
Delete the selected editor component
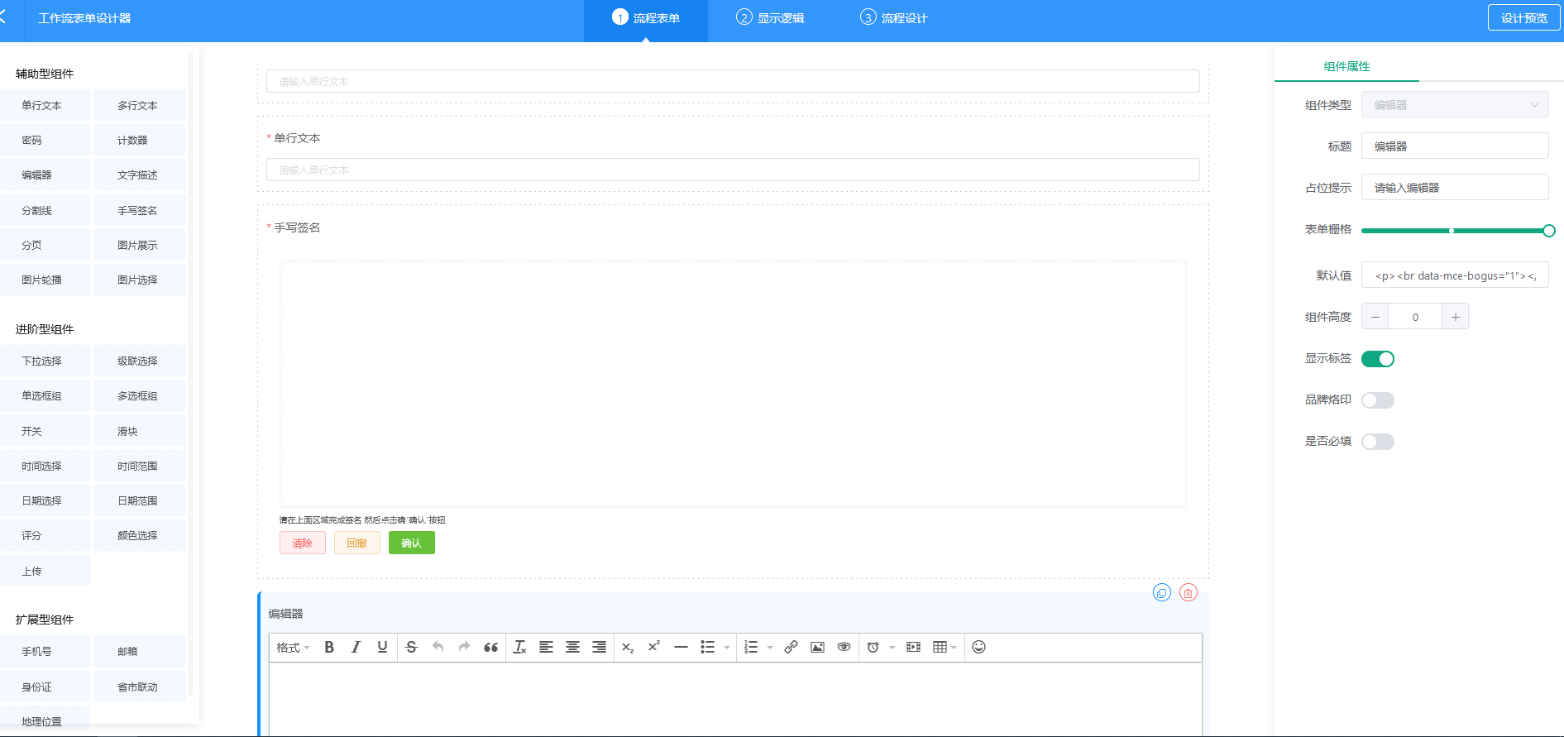point(1189,593)
